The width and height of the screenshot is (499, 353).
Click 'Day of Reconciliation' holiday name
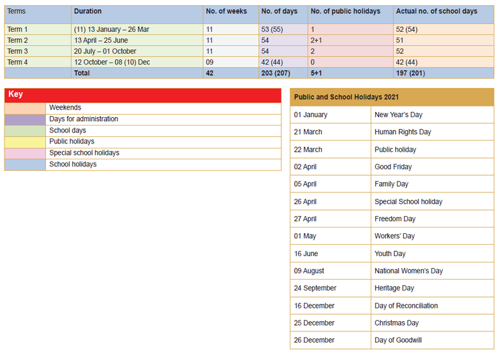406,306
